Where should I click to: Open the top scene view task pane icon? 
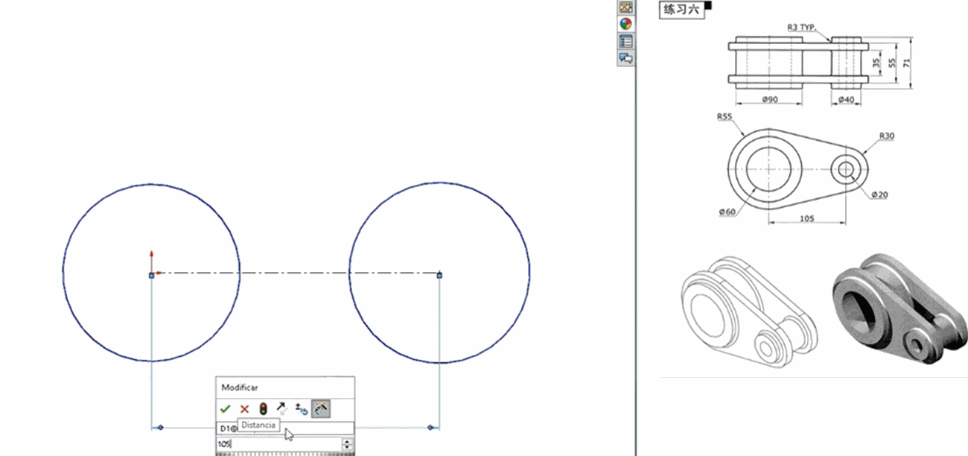(625, 7)
